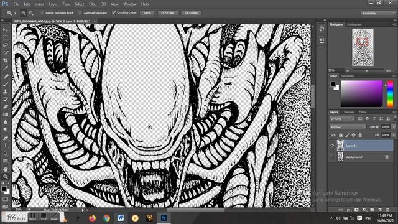Toggle lock transparent pixels
The image size is (398, 224).
(x=341, y=135)
